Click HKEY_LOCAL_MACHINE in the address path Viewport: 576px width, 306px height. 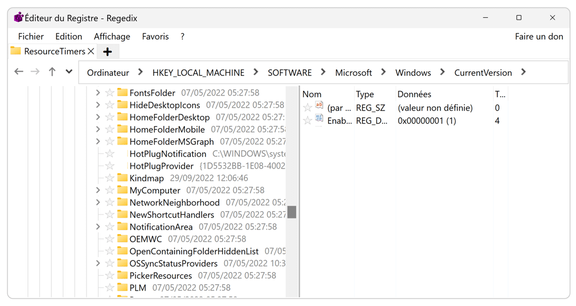pyautogui.click(x=198, y=72)
